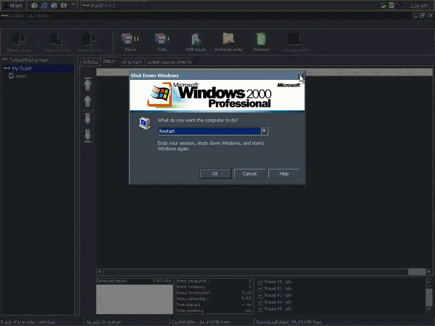Launch Internet Explorer from quick launch
The width and height of the screenshot is (435, 326).
44,5
